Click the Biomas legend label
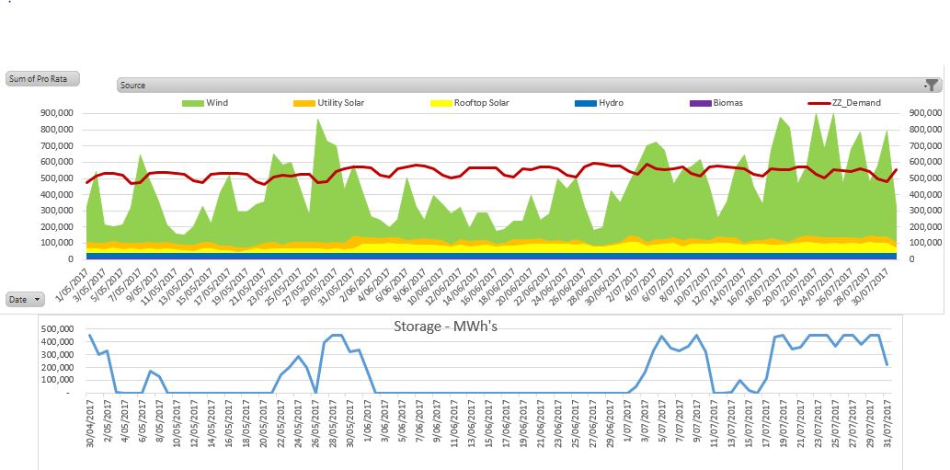 click(x=728, y=103)
